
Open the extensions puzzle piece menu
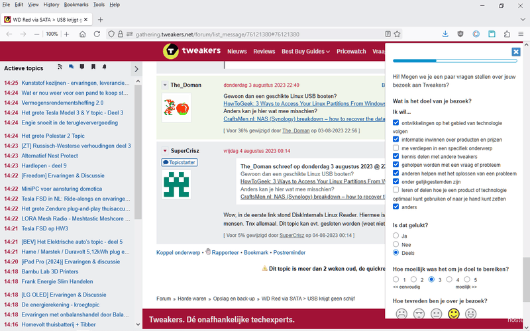pyautogui.click(x=507, y=34)
